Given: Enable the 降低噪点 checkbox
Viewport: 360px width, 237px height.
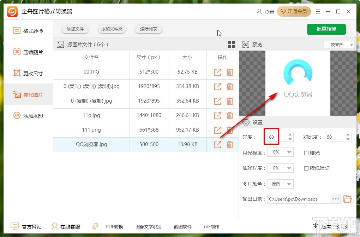Looking at the screenshot, I should click(x=306, y=168).
